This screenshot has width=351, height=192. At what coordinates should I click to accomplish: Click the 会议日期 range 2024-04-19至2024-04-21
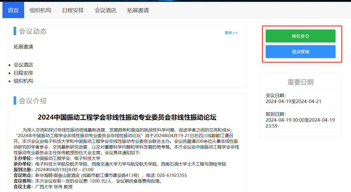[x=293, y=101]
